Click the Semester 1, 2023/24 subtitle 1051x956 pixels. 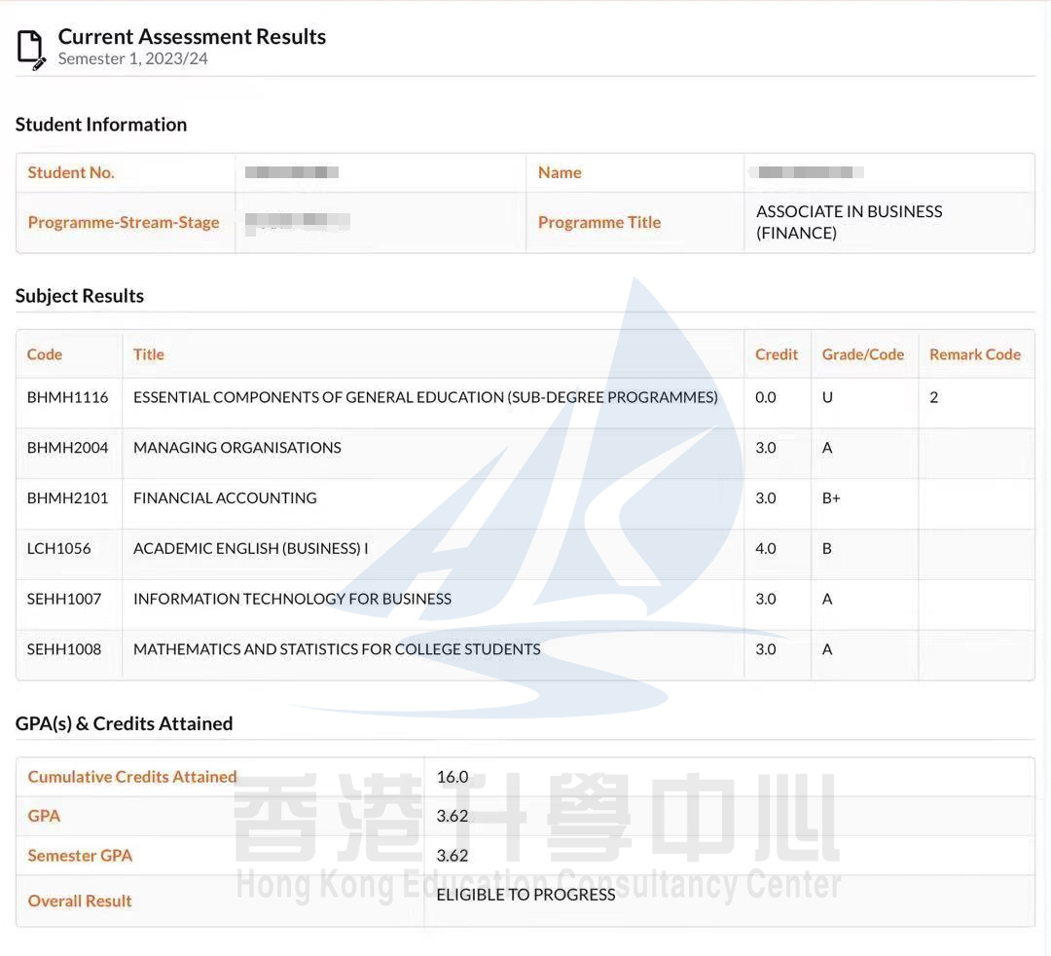click(132, 59)
